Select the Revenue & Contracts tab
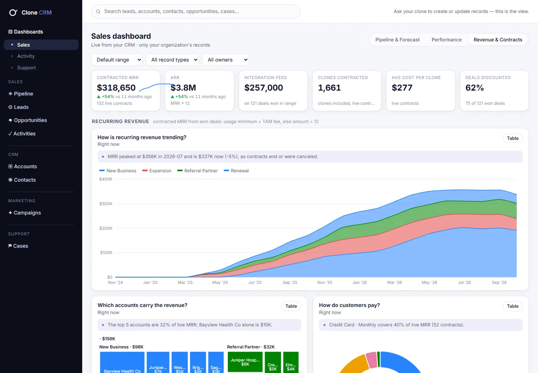 point(498,40)
